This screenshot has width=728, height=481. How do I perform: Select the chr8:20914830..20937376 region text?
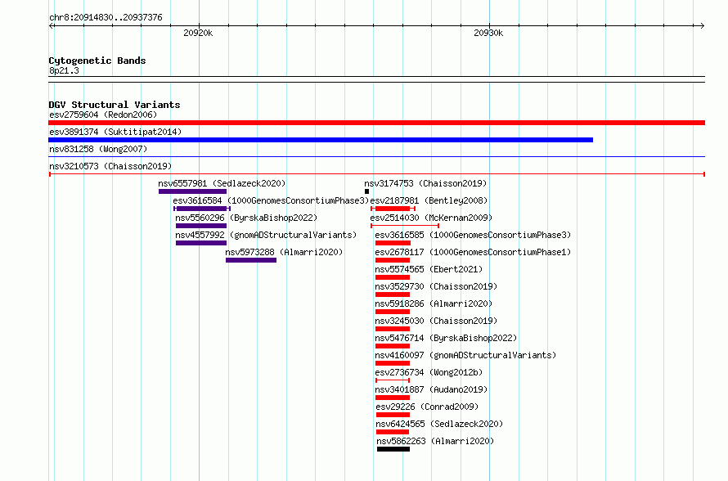106,17
